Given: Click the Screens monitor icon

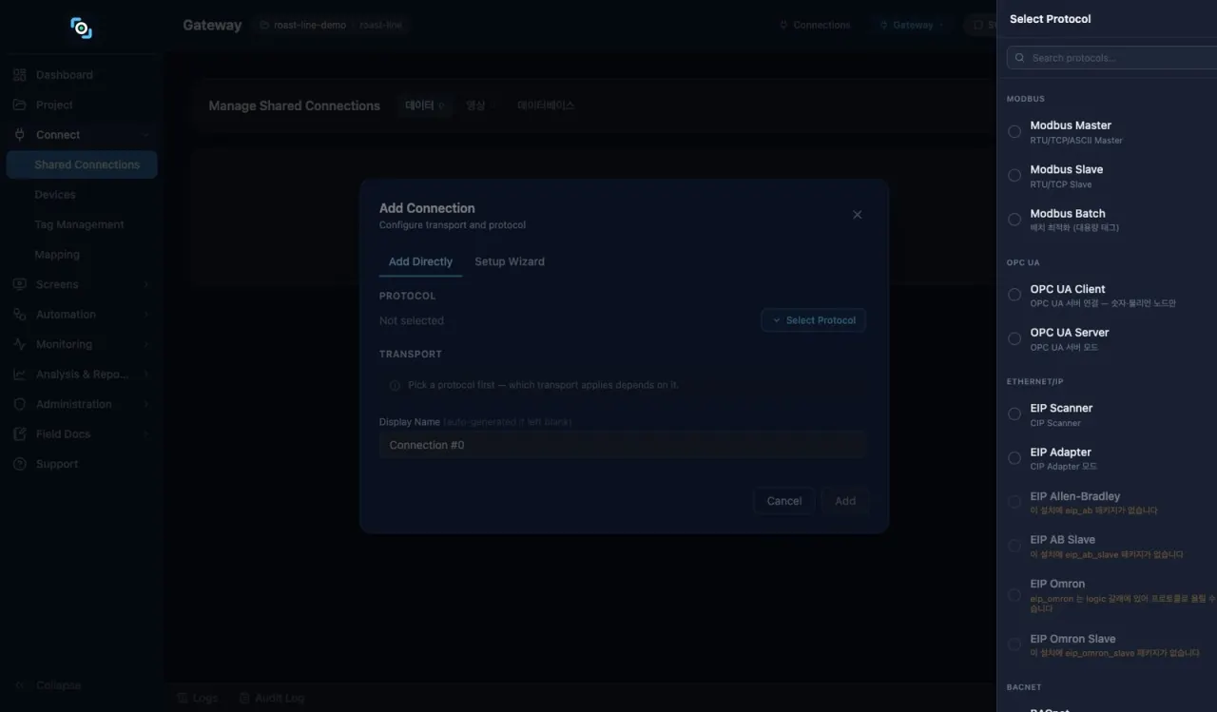Looking at the screenshot, I should [20, 284].
